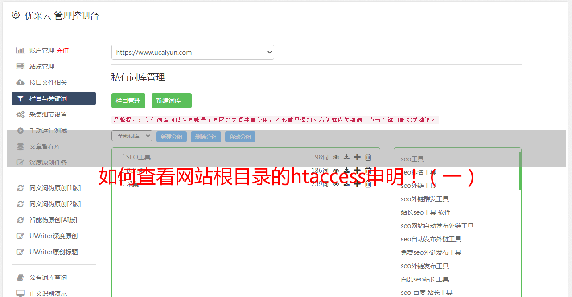
Task: Select keyword seo外链发布工具
Action: click(424, 266)
